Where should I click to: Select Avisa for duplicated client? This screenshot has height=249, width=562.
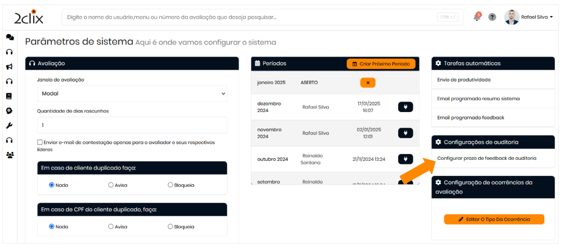(111, 185)
